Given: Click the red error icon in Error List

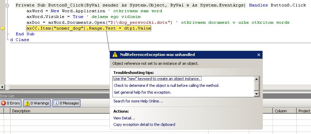Looking at the screenshot, I should tap(3, 103).
